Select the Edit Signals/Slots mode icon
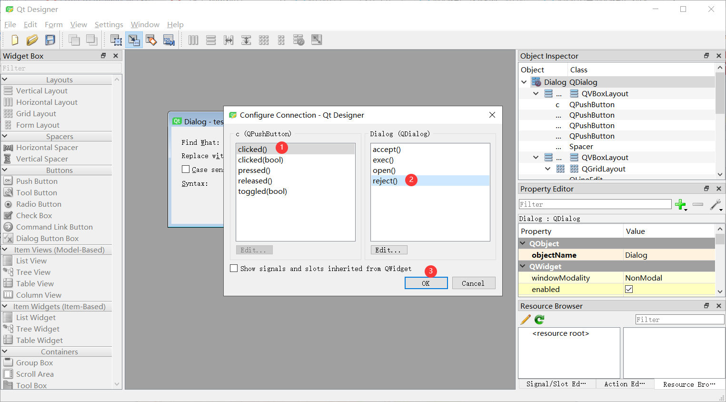 (134, 40)
